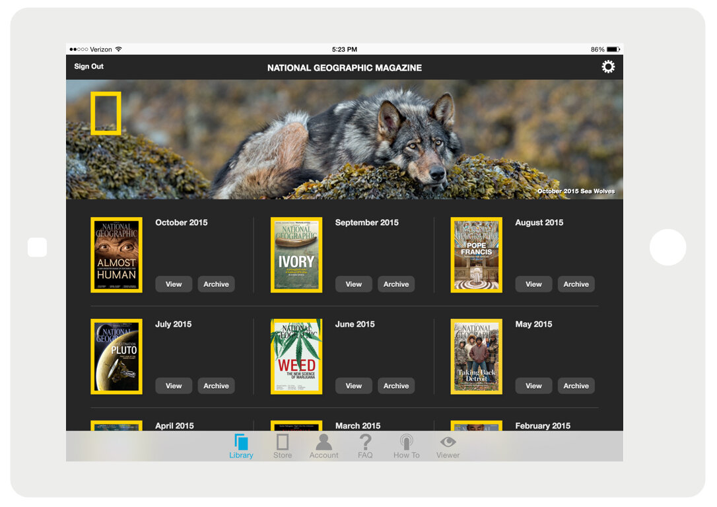Select the July 2015 title text
The height and width of the screenshot is (507, 717).
173,324
